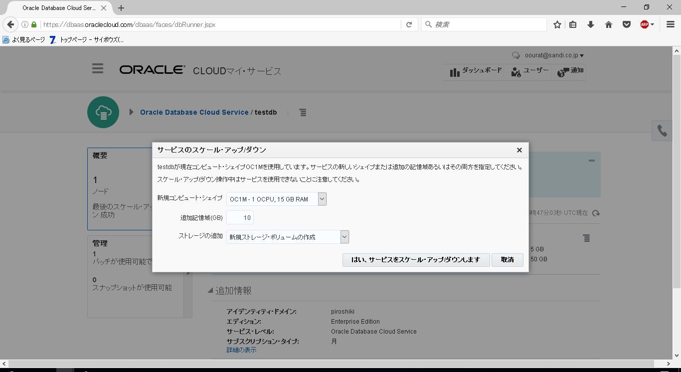Open the 通知 menu item
Viewport: 681px width, 372px height.
tap(569, 71)
